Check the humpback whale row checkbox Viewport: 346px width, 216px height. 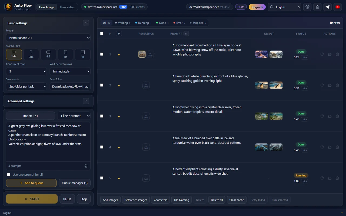point(102,85)
